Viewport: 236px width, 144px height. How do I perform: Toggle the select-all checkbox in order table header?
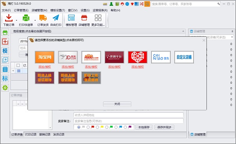18,65
